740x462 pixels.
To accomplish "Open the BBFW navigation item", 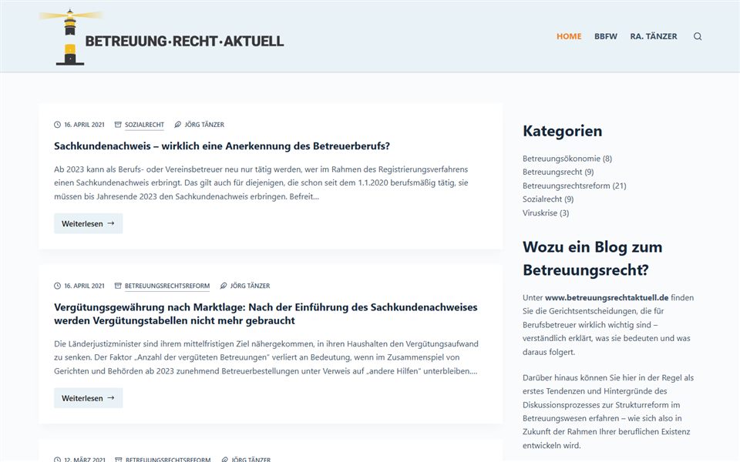I will [606, 36].
